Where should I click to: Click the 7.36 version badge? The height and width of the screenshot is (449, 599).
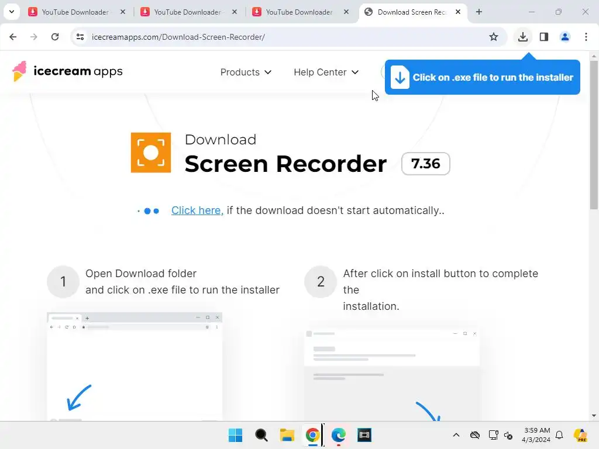point(426,164)
